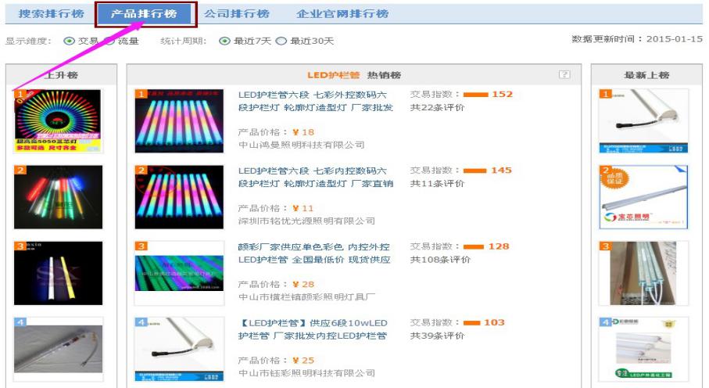Open rank 1 colorful sunburst LED thumbnail

click(59, 121)
